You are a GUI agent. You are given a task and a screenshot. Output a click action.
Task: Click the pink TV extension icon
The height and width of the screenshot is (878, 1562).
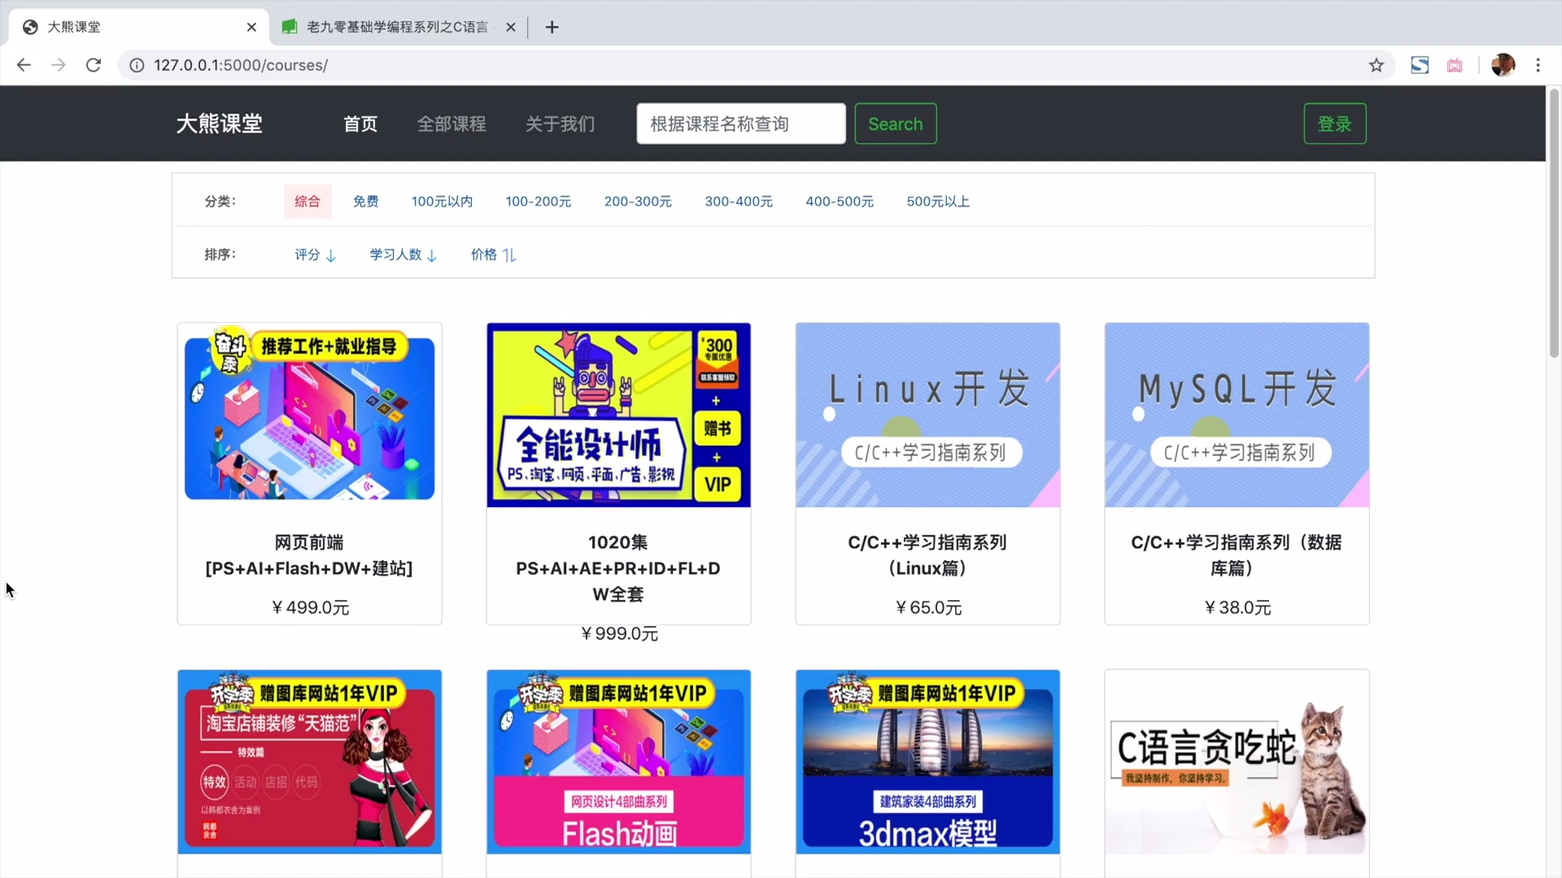1455,65
